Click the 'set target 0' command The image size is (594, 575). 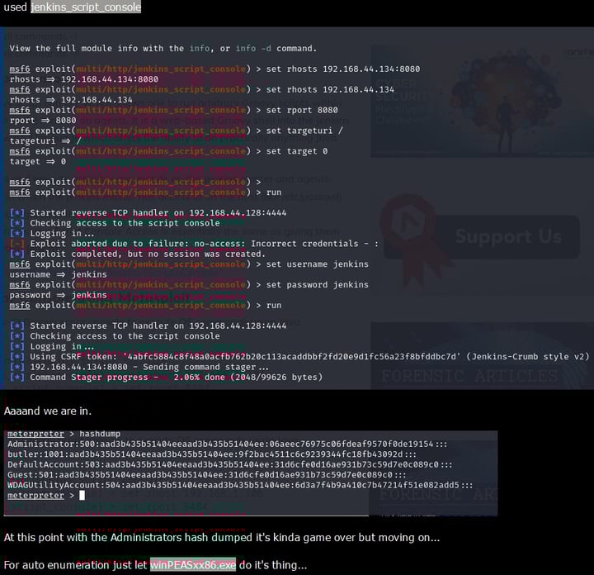point(297,151)
